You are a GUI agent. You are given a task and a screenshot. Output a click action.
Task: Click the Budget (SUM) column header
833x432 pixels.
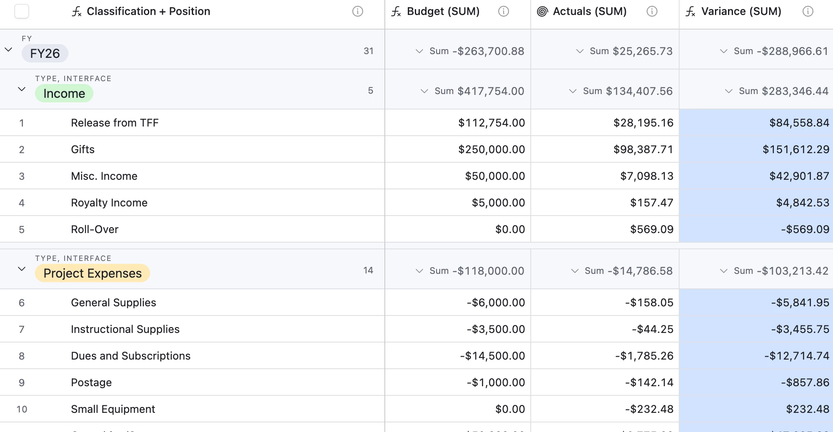pos(443,12)
